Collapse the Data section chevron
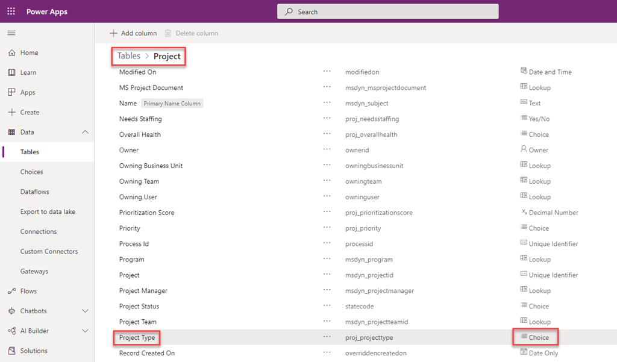 (x=85, y=133)
